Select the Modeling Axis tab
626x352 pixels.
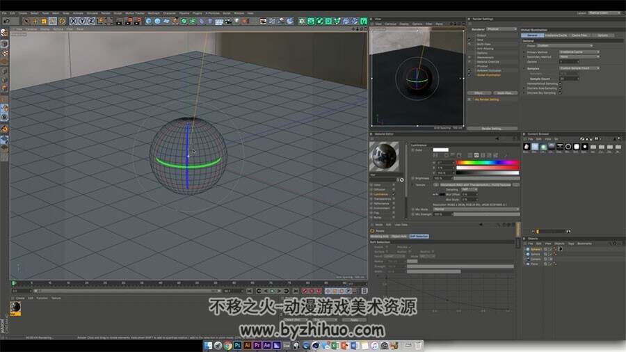point(379,237)
